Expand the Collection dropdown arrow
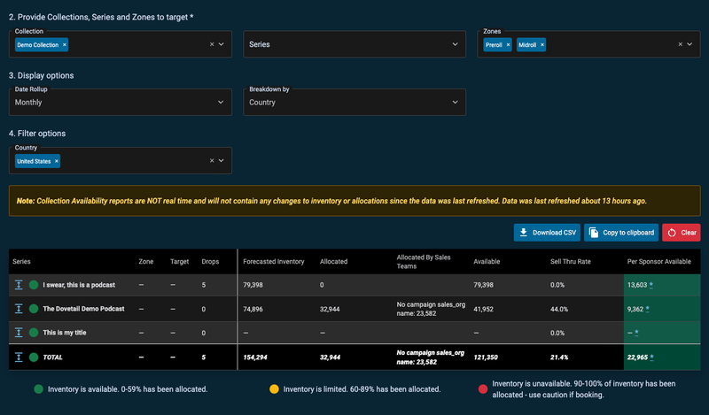This screenshot has width=709, height=415. point(221,44)
